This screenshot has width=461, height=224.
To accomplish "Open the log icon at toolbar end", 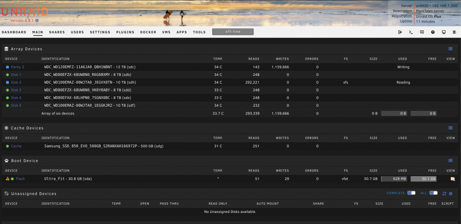I will (x=455, y=32).
